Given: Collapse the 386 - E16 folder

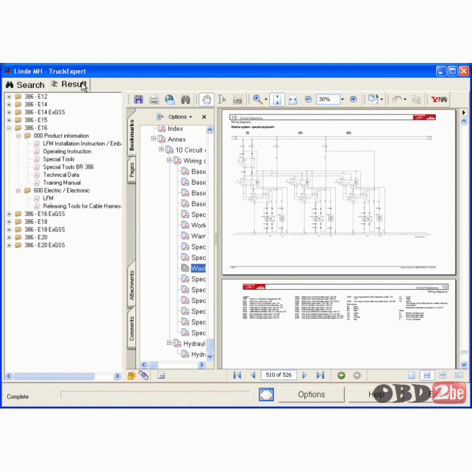Looking at the screenshot, I should (9, 128).
